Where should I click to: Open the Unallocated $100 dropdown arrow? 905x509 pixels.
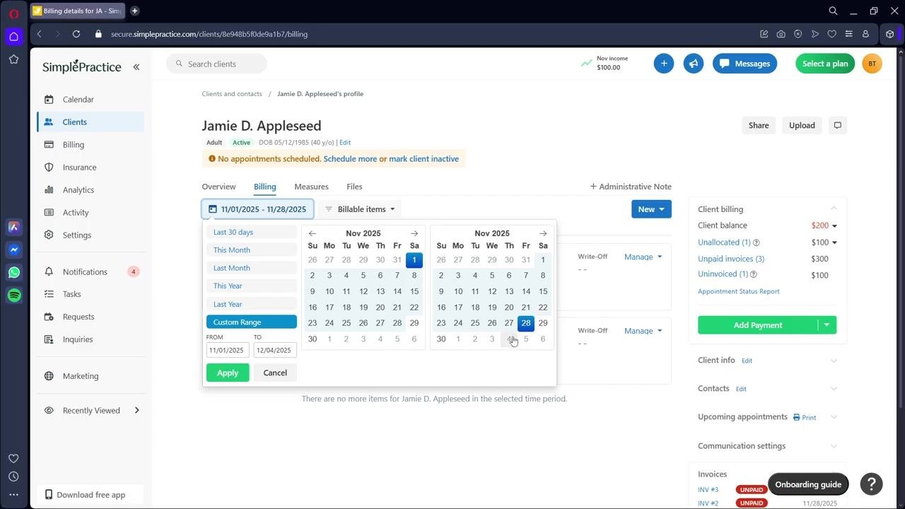tap(834, 242)
